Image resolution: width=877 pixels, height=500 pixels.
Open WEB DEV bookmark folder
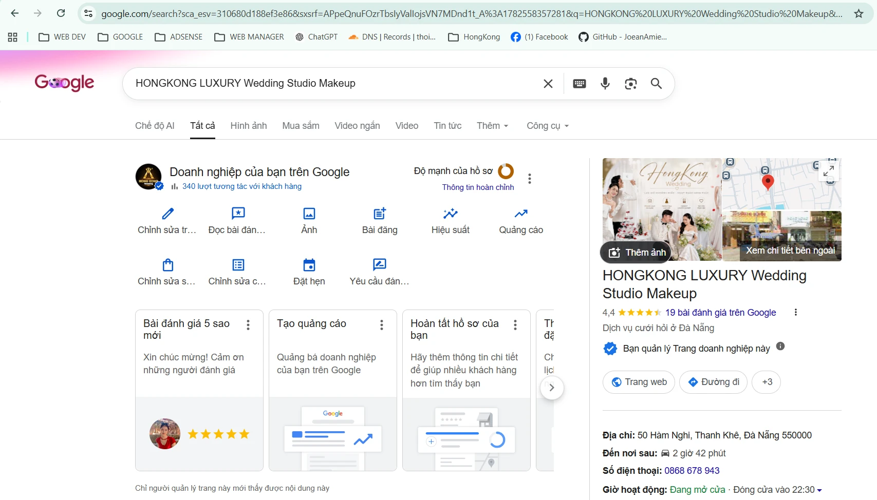pyautogui.click(x=62, y=37)
